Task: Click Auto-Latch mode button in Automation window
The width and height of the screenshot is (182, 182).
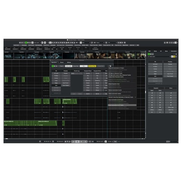Action: click(x=69, y=66)
